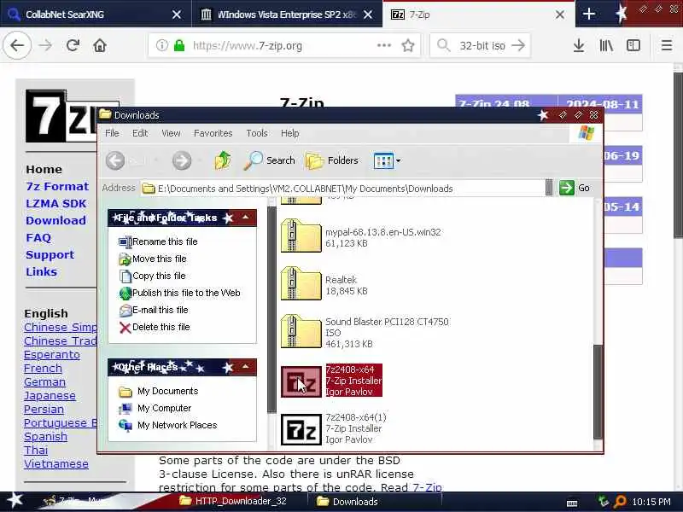The height and width of the screenshot is (512, 683).
Task: Toggle Firefox sidebar icon
Action: pyautogui.click(x=633, y=45)
